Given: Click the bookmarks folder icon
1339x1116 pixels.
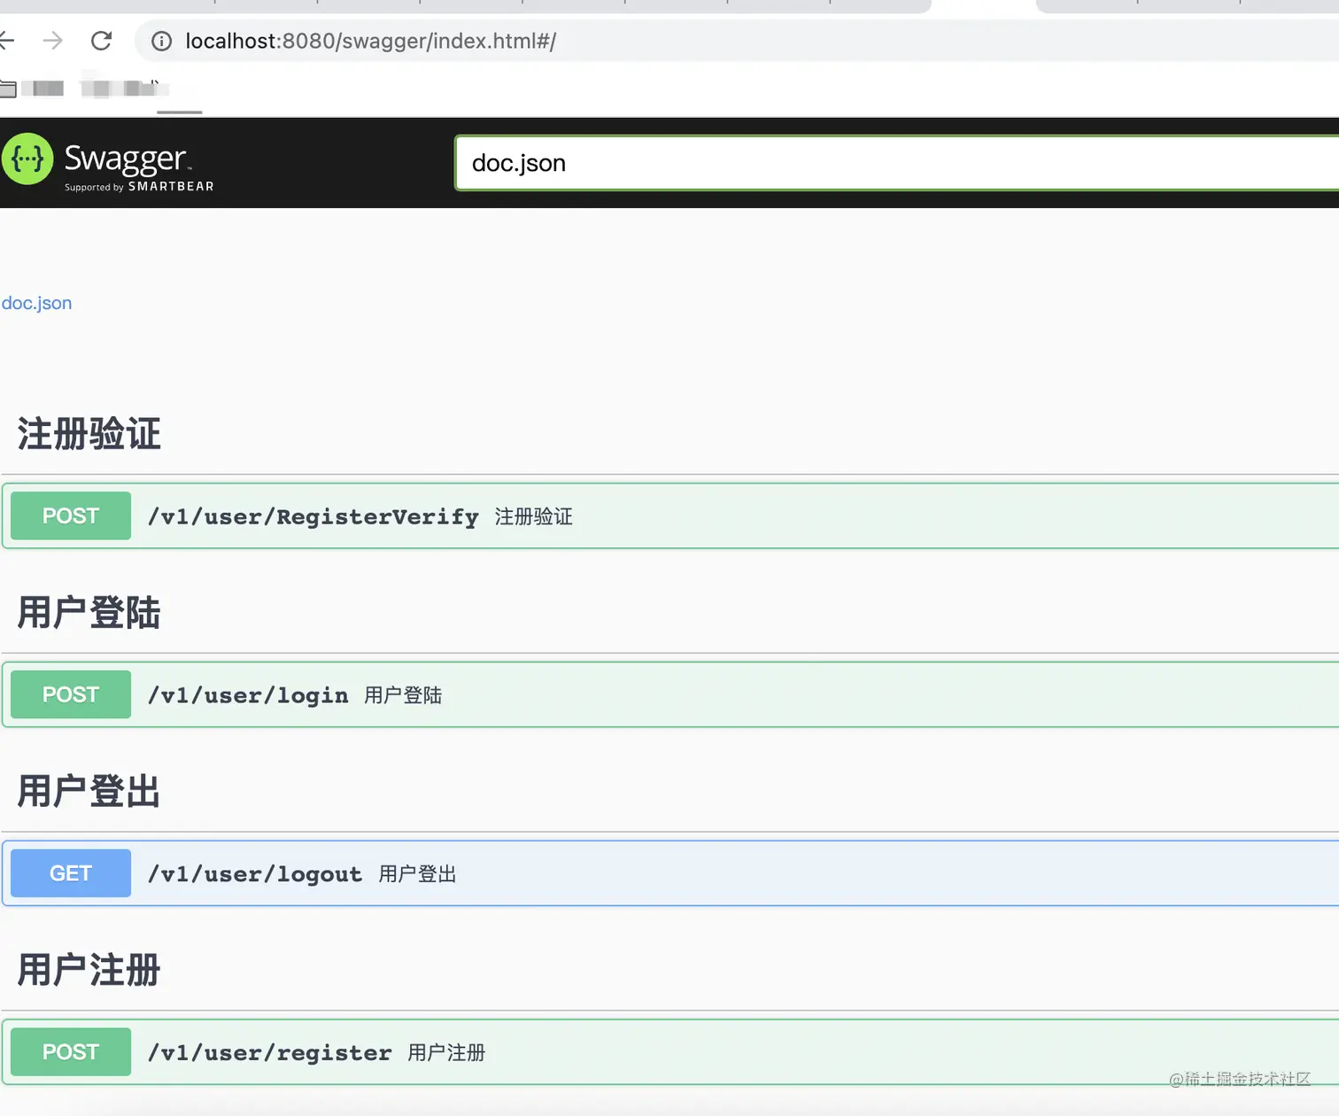Looking at the screenshot, I should coord(8,89).
